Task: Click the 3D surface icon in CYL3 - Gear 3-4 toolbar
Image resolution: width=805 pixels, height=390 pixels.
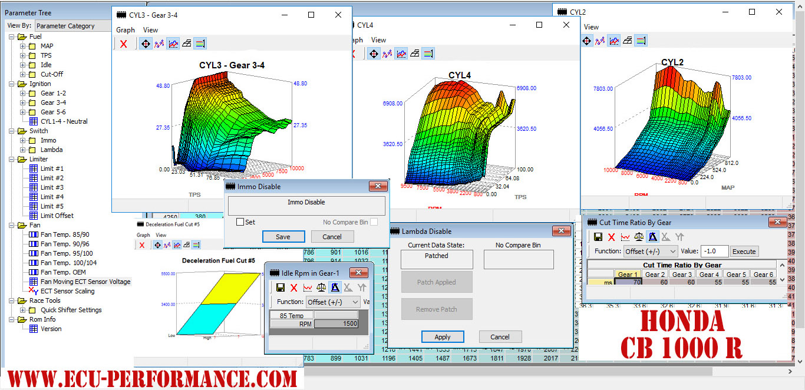Action: pos(186,44)
